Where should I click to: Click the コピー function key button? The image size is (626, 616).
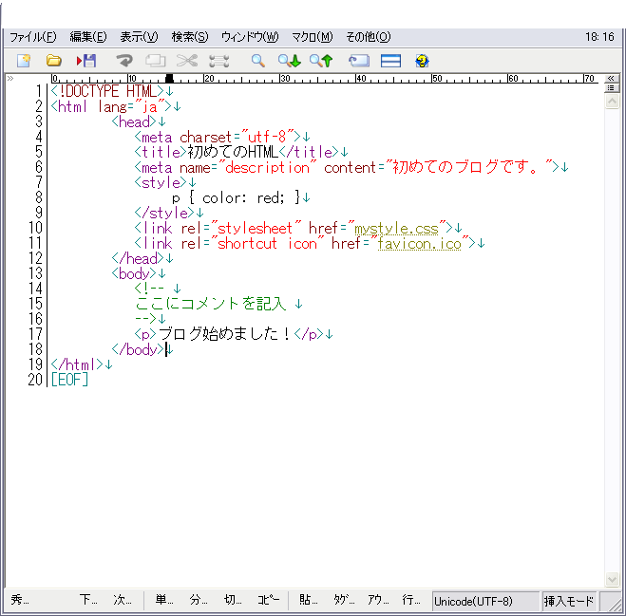[x=268, y=600]
